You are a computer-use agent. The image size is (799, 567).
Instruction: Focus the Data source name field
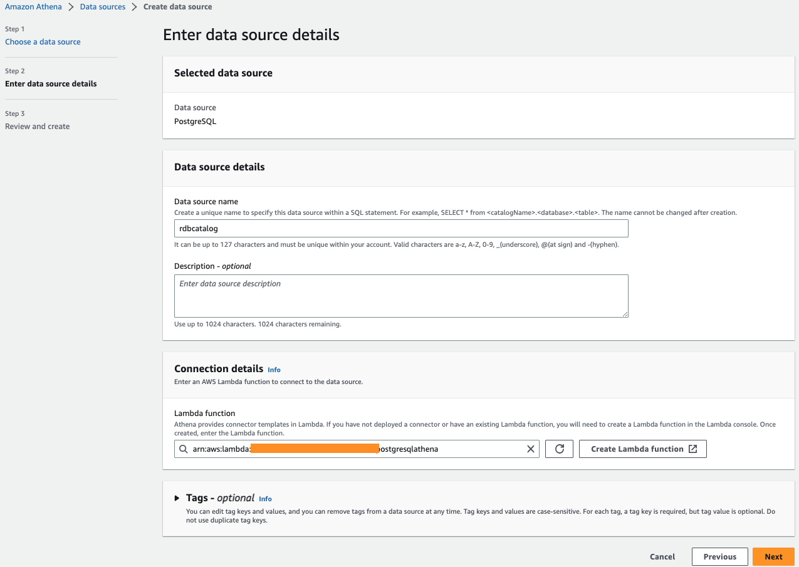(401, 229)
